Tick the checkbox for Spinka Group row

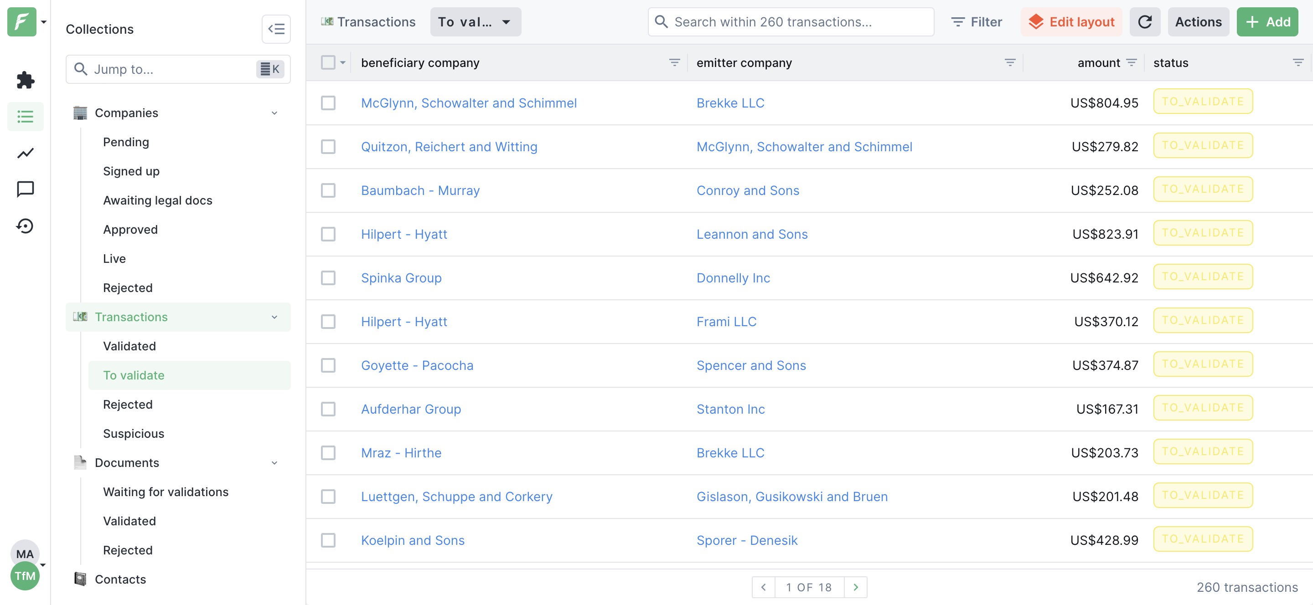click(x=328, y=278)
